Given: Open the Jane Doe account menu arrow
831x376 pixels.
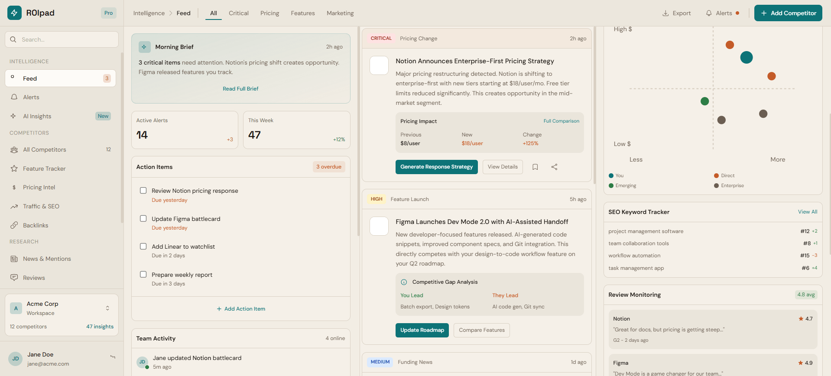Looking at the screenshot, I should click(113, 357).
